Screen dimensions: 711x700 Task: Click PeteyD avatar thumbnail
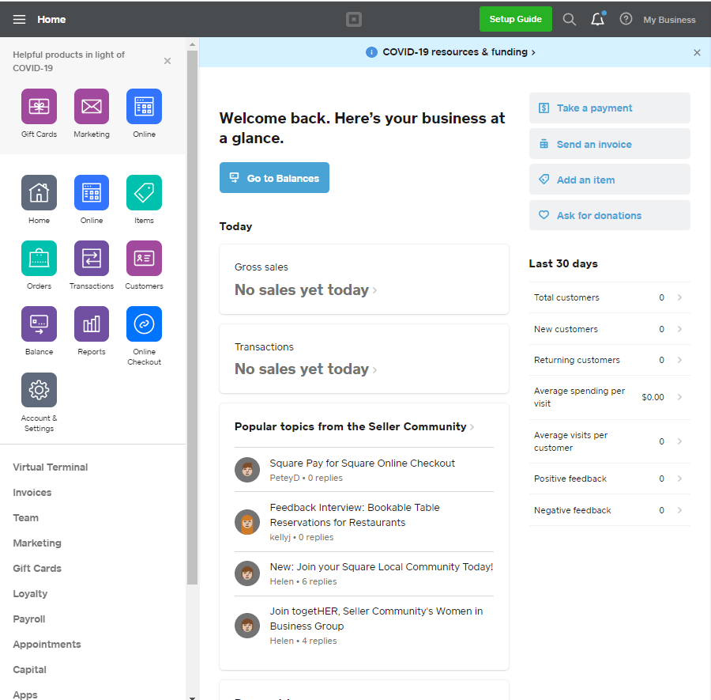pyautogui.click(x=247, y=470)
